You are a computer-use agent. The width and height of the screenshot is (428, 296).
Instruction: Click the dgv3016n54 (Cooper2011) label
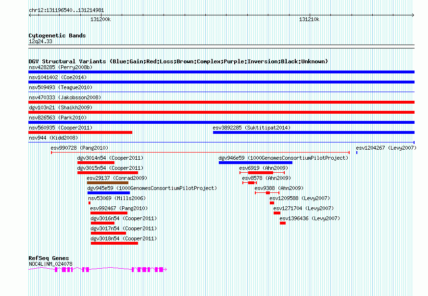(124, 218)
